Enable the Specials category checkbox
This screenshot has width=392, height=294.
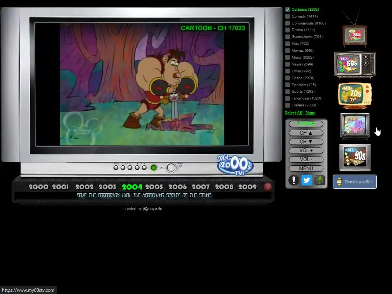tap(287, 85)
